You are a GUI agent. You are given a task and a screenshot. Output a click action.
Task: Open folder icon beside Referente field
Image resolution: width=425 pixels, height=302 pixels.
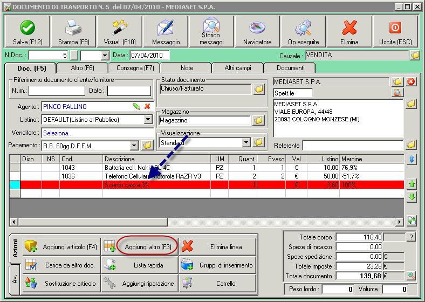coord(411,145)
